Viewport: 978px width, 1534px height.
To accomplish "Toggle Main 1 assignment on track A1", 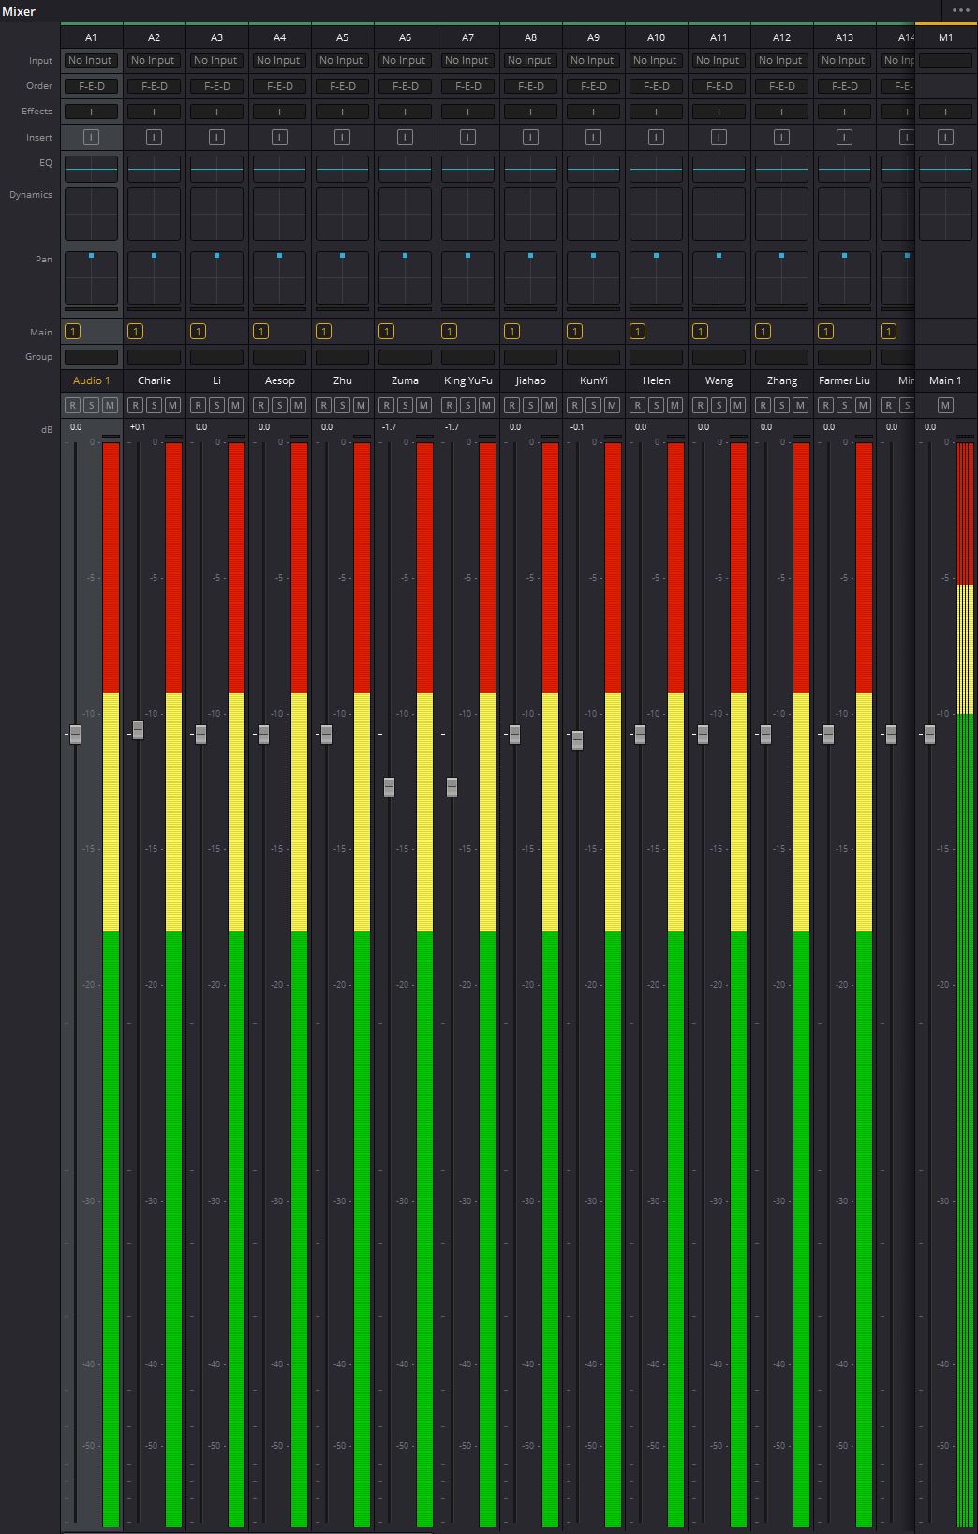I will (72, 331).
